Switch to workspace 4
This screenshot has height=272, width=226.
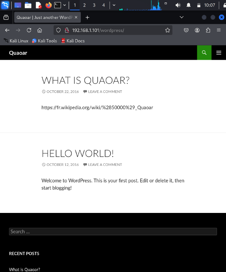[103, 5]
